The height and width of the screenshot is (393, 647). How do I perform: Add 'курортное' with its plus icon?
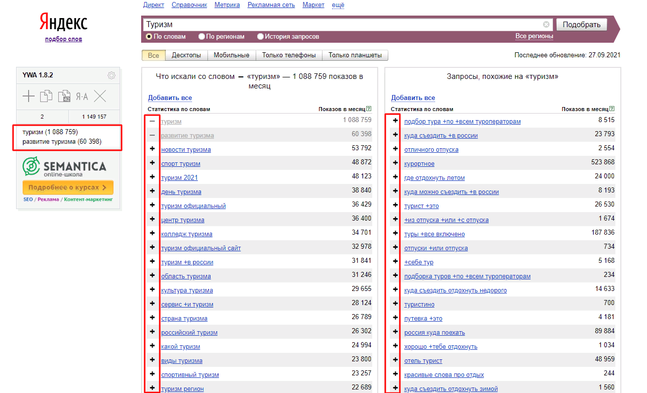395,163
